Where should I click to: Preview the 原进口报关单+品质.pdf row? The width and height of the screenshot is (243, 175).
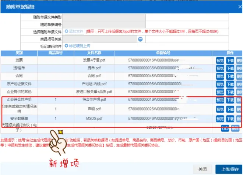220,92
